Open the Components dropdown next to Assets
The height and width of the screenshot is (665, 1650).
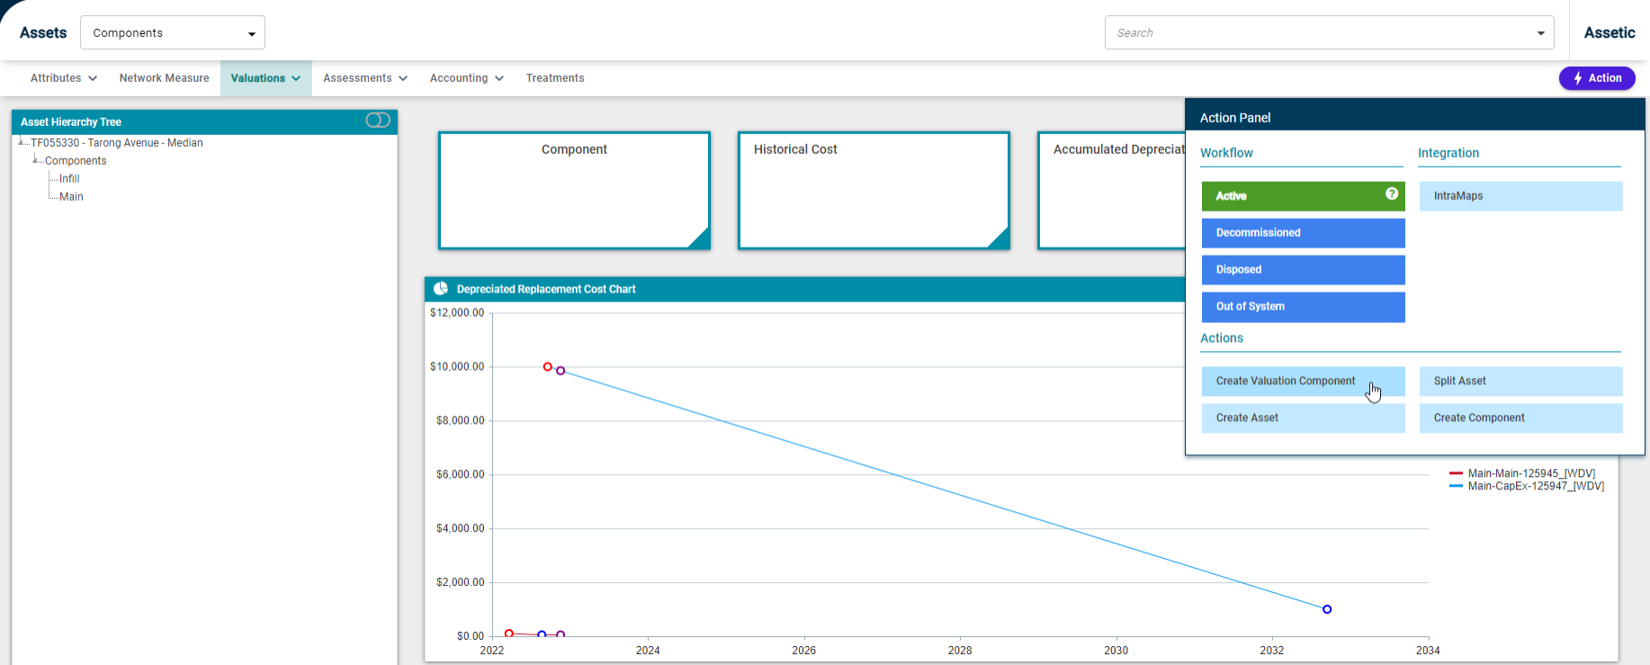[x=173, y=33]
